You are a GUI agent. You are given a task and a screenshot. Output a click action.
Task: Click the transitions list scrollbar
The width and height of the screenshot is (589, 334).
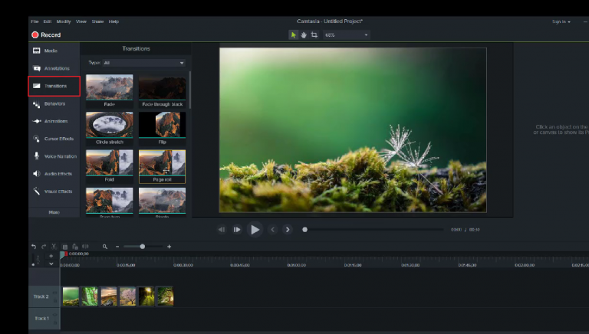point(189,90)
